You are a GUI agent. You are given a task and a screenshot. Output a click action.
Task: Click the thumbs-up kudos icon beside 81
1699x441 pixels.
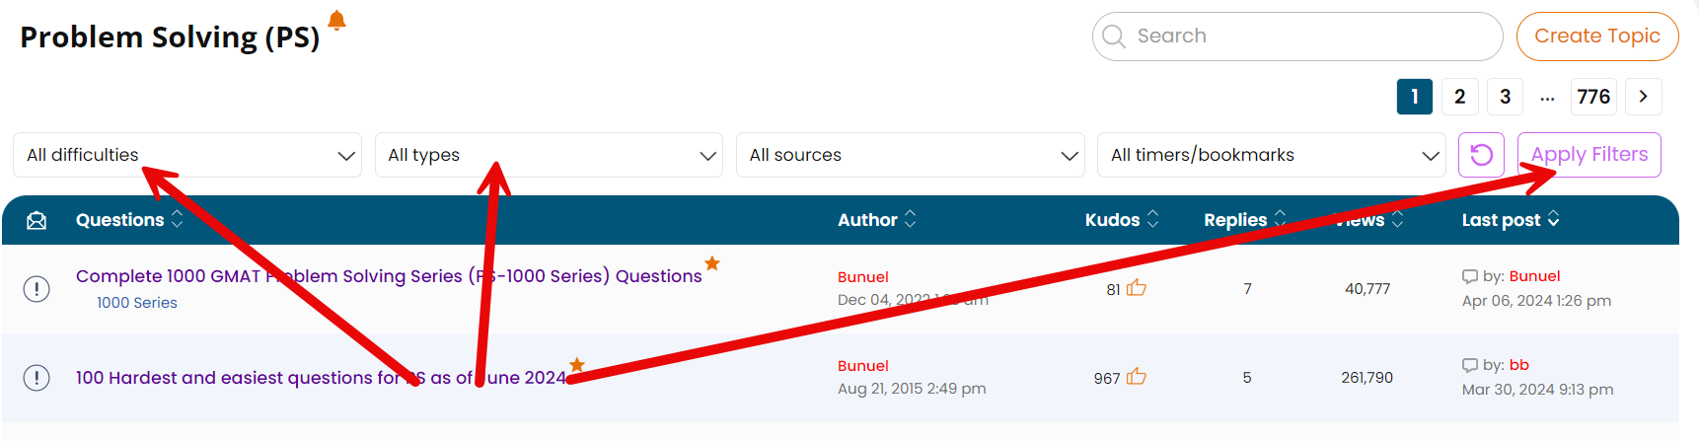(x=1137, y=288)
